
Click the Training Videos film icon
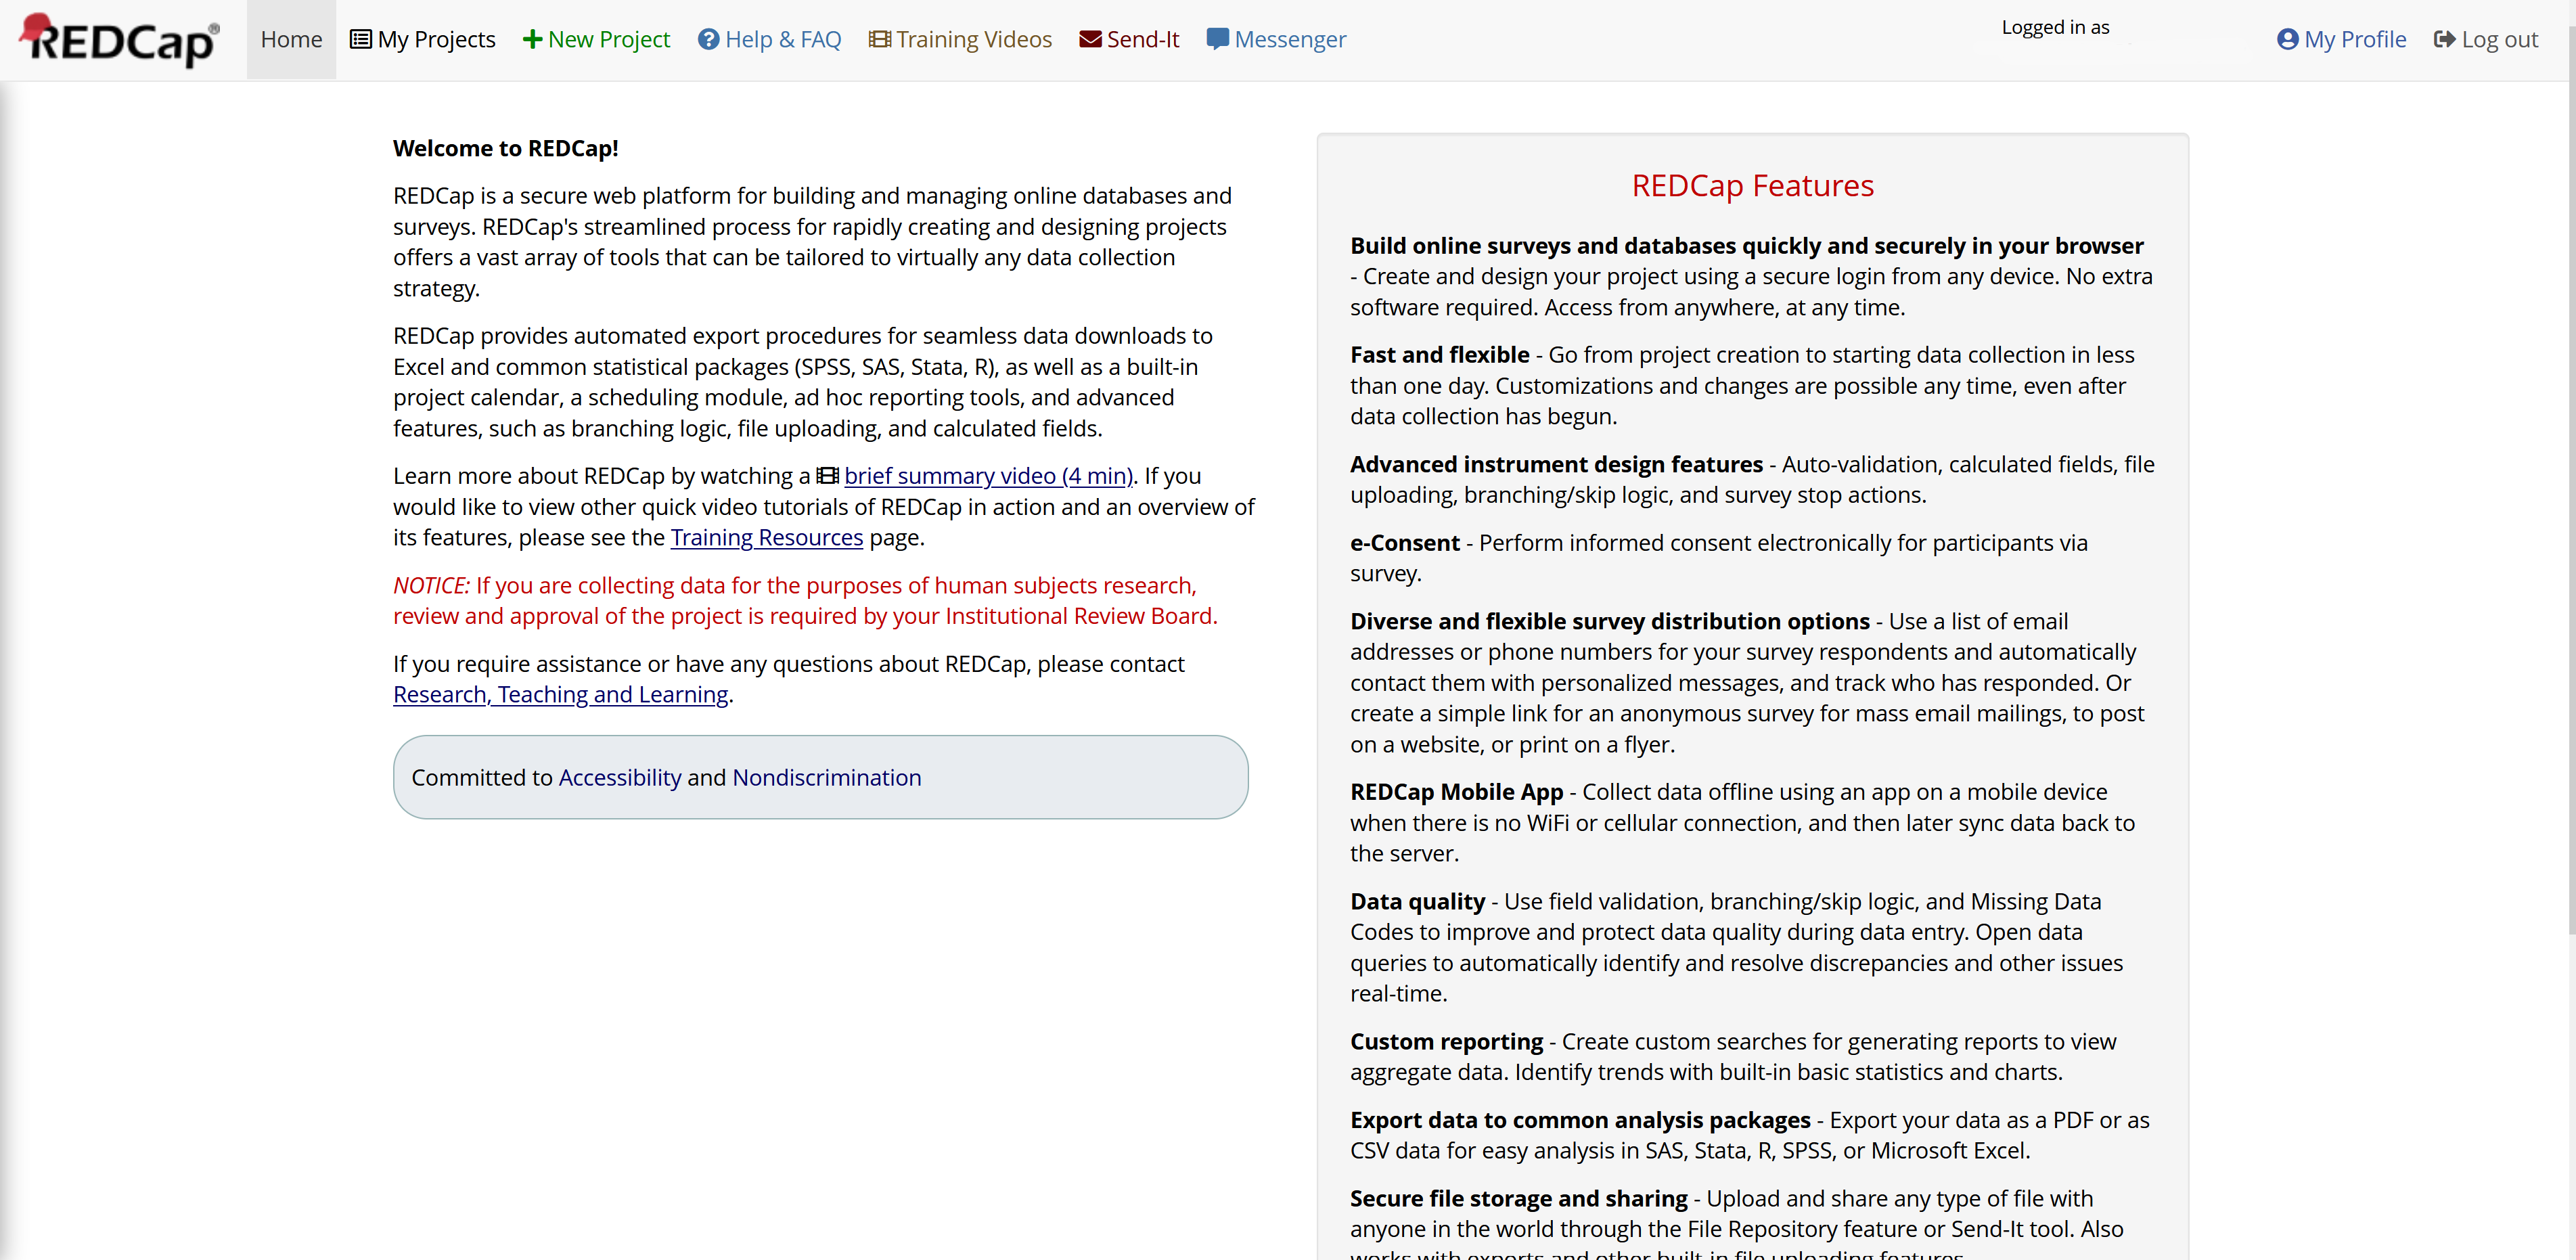tap(879, 38)
